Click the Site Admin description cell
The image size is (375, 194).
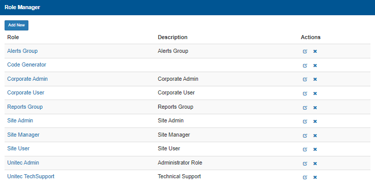point(171,120)
